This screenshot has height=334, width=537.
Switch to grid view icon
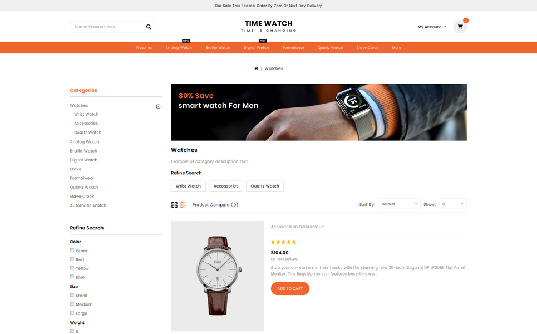point(174,205)
